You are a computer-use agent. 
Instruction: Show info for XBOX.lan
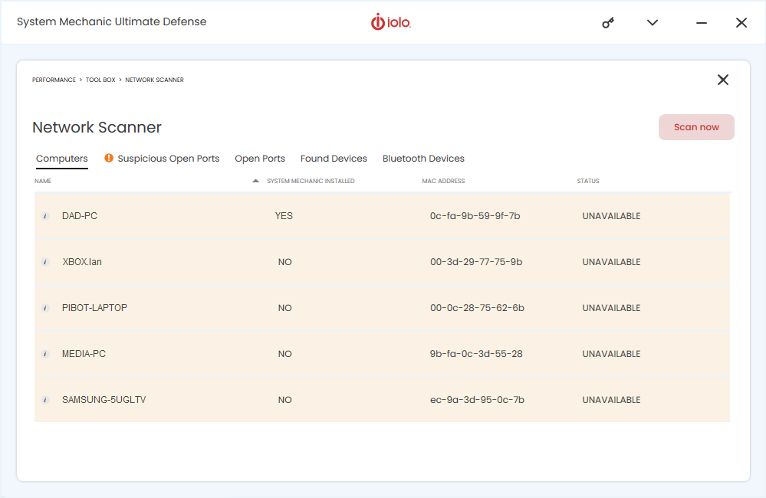tap(45, 262)
